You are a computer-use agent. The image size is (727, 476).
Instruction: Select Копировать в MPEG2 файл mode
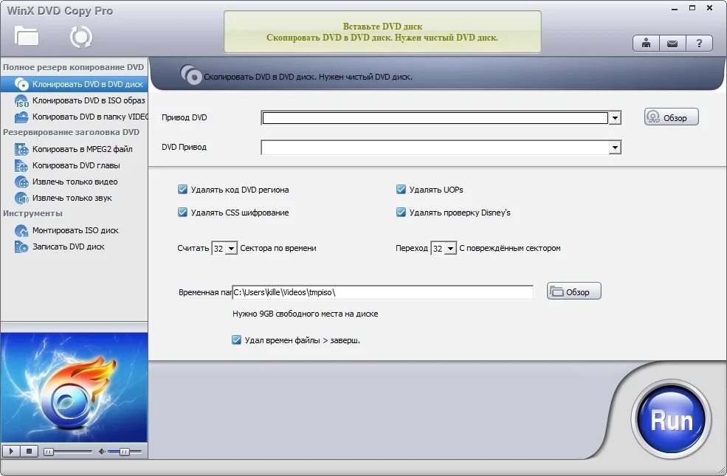click(75, 149)
